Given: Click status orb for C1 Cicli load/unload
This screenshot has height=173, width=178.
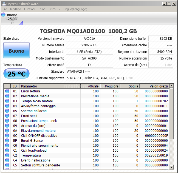Looking at the screenshot, I should 7,150.
